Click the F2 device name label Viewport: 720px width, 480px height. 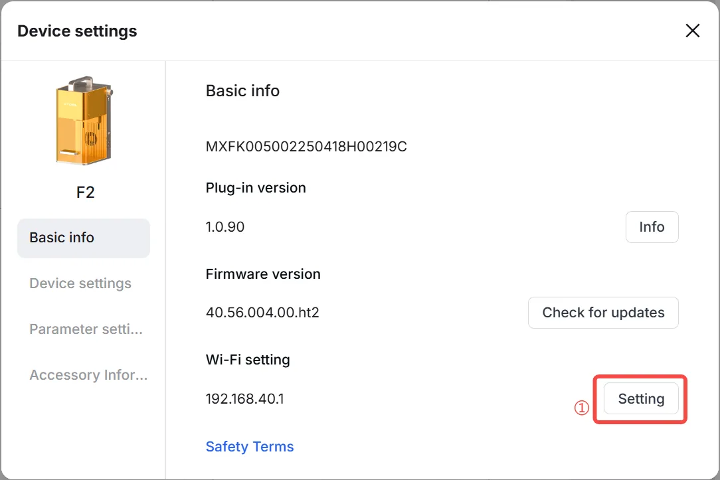pyautogui.click(x=86, y=193)
